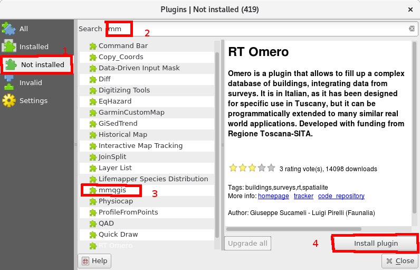This screenshot has width=420, height=270.
Task: Click the QAD plugin puzzle icon
Action: (x=93, y=224)
